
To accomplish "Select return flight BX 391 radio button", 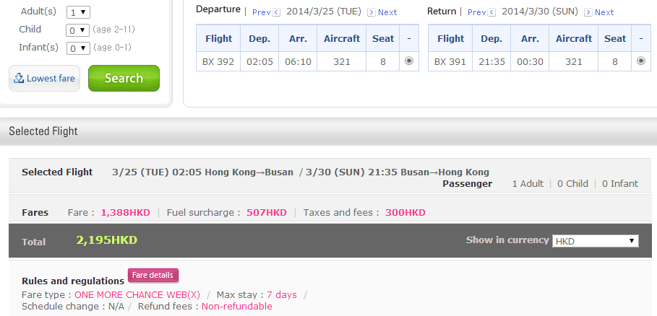I will tap(640, 61).
